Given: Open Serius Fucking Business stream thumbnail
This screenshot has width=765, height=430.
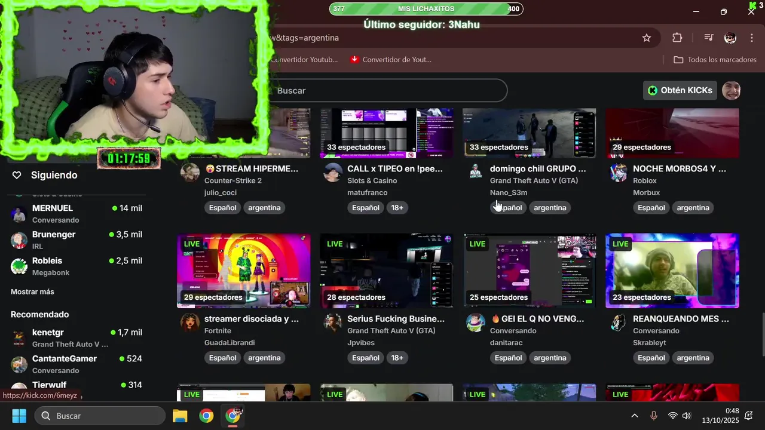Looking at the screenshot, I should (x=387, y=271).
